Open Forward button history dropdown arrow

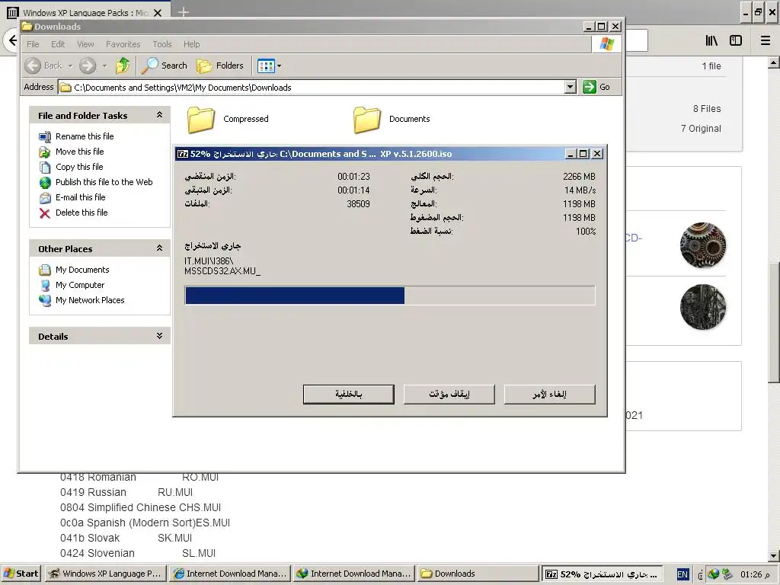pos(104,66)
